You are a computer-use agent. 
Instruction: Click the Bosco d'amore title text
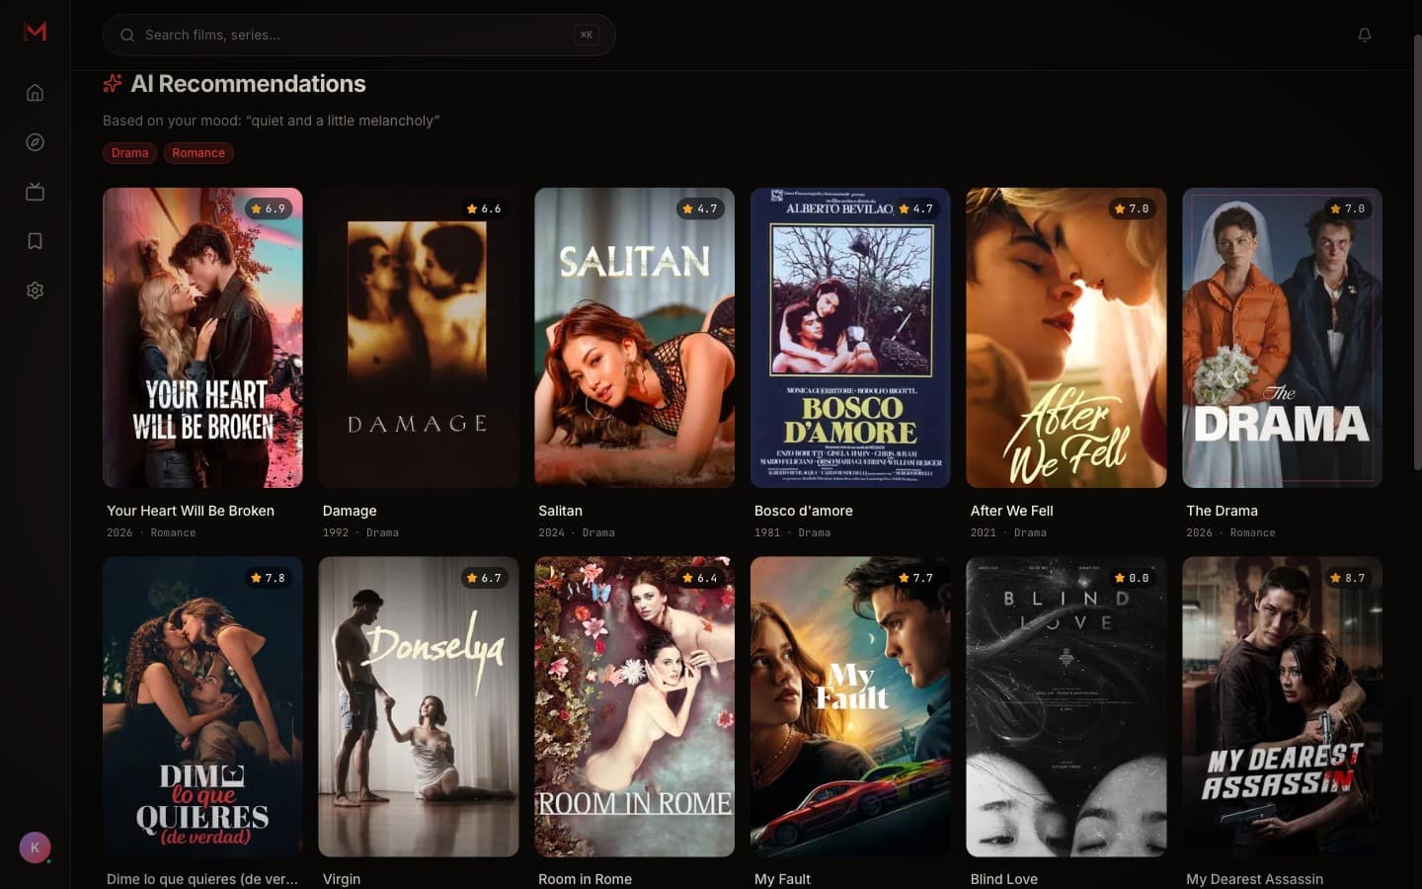tap(803, 511)
